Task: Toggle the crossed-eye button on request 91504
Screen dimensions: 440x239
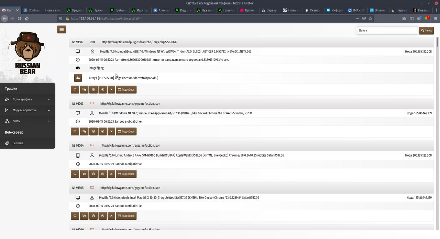Action: 84,174
